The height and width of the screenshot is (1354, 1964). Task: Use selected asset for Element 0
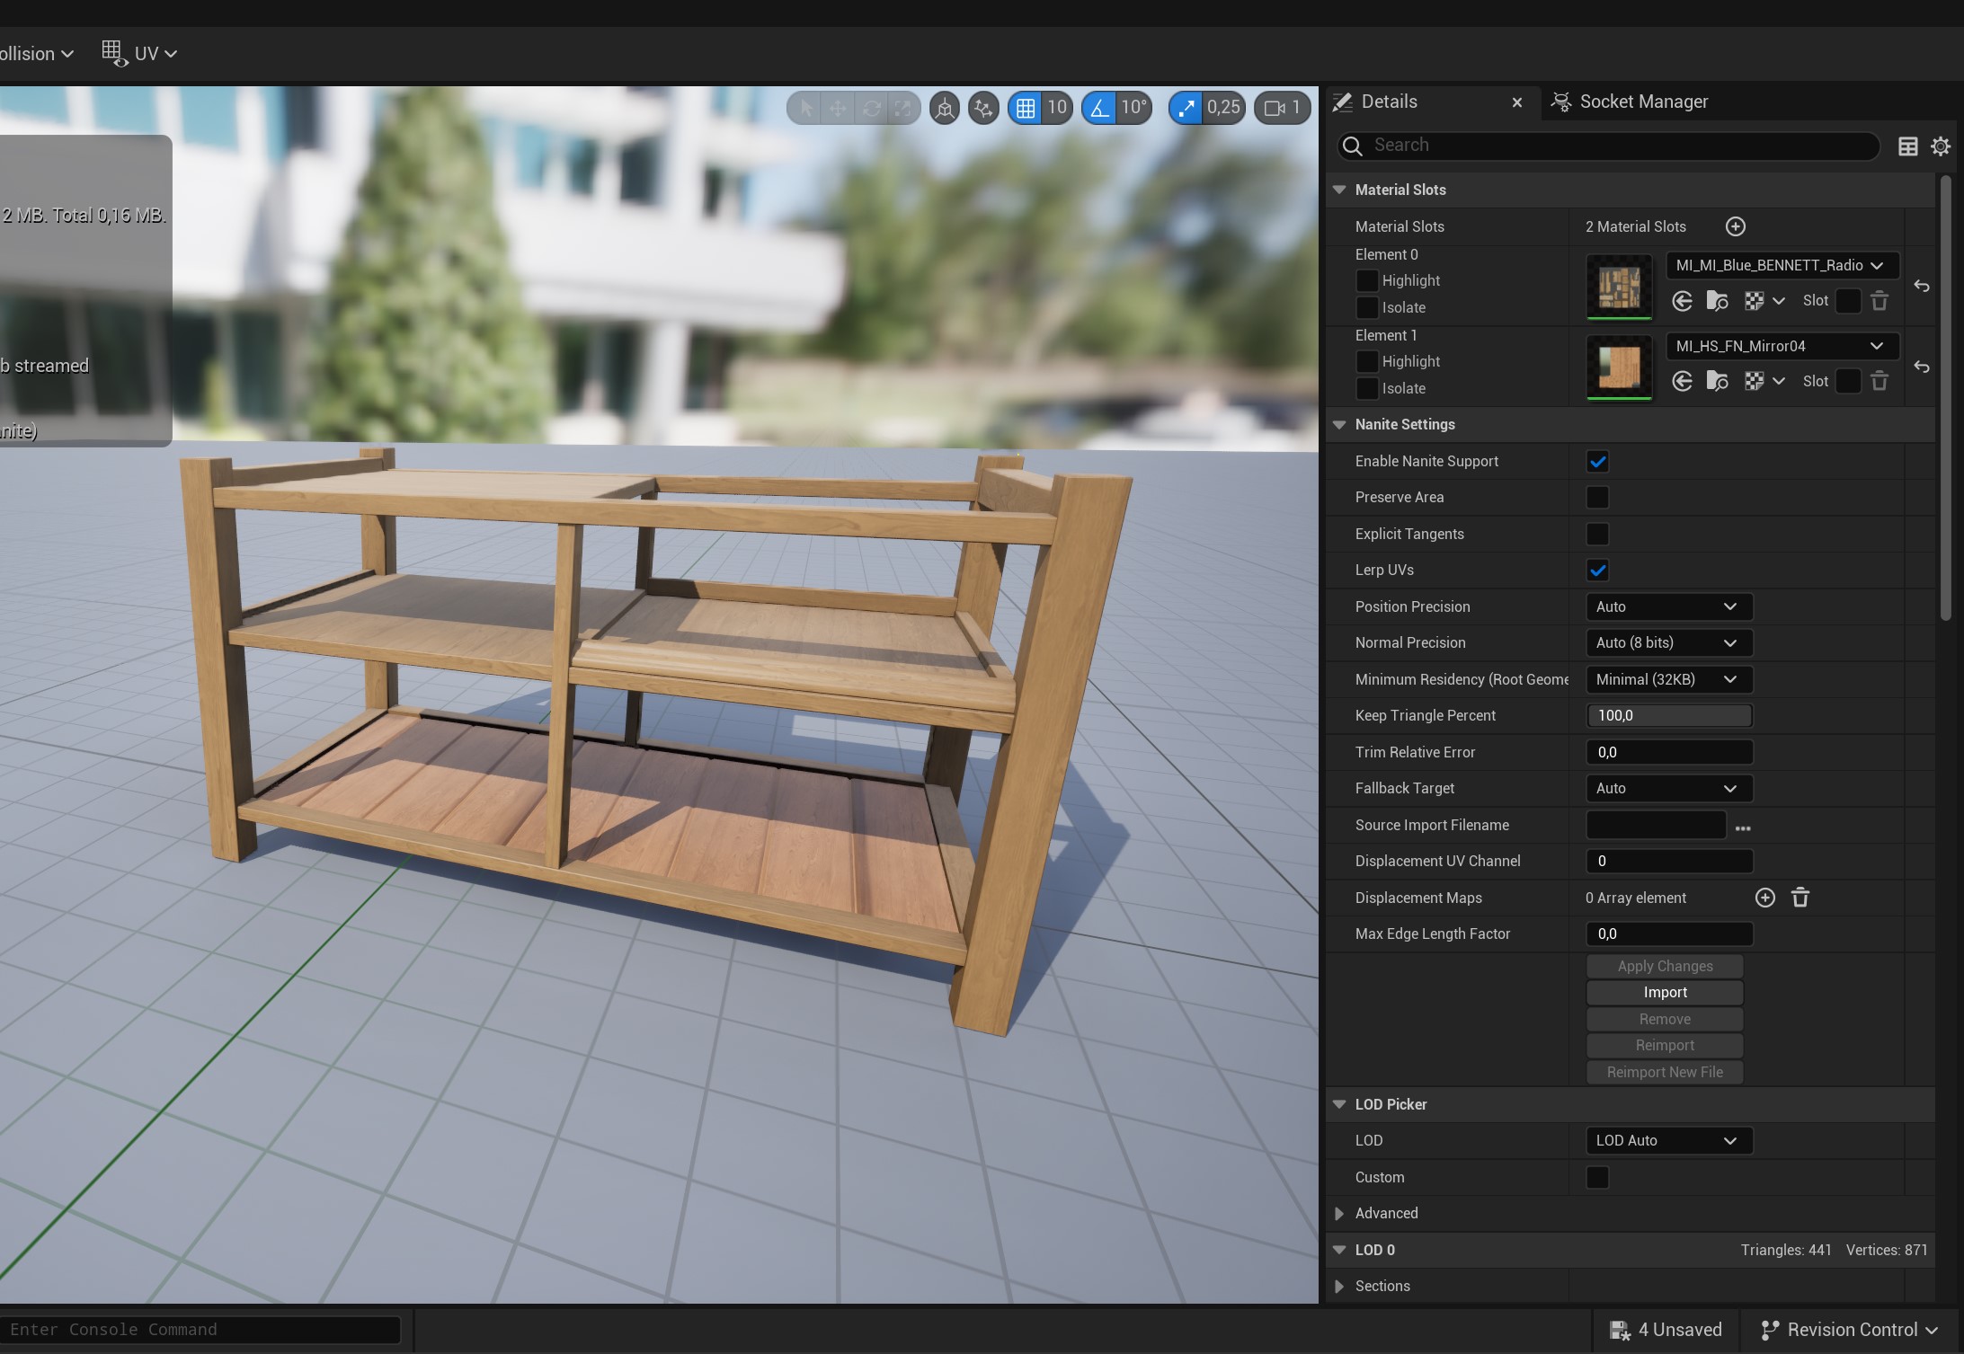click(1682, 301)
